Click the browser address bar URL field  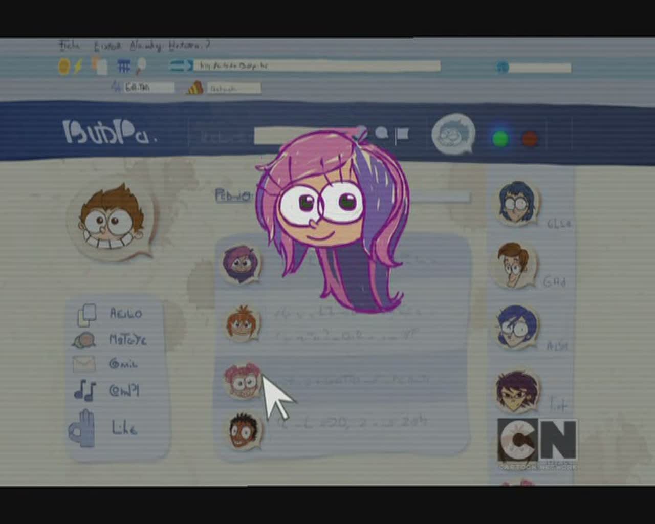[x=316, y=65]
